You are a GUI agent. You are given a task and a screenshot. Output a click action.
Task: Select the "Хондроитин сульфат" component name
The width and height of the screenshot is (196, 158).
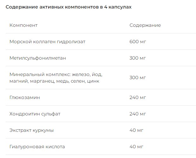35,114
